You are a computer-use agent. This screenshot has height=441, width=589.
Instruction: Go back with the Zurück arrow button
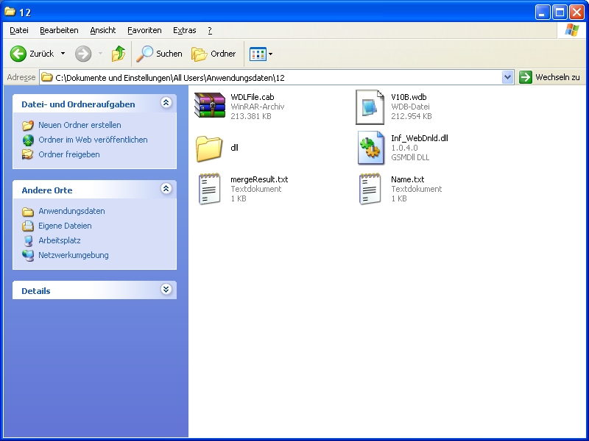click(x=32, y=54)
